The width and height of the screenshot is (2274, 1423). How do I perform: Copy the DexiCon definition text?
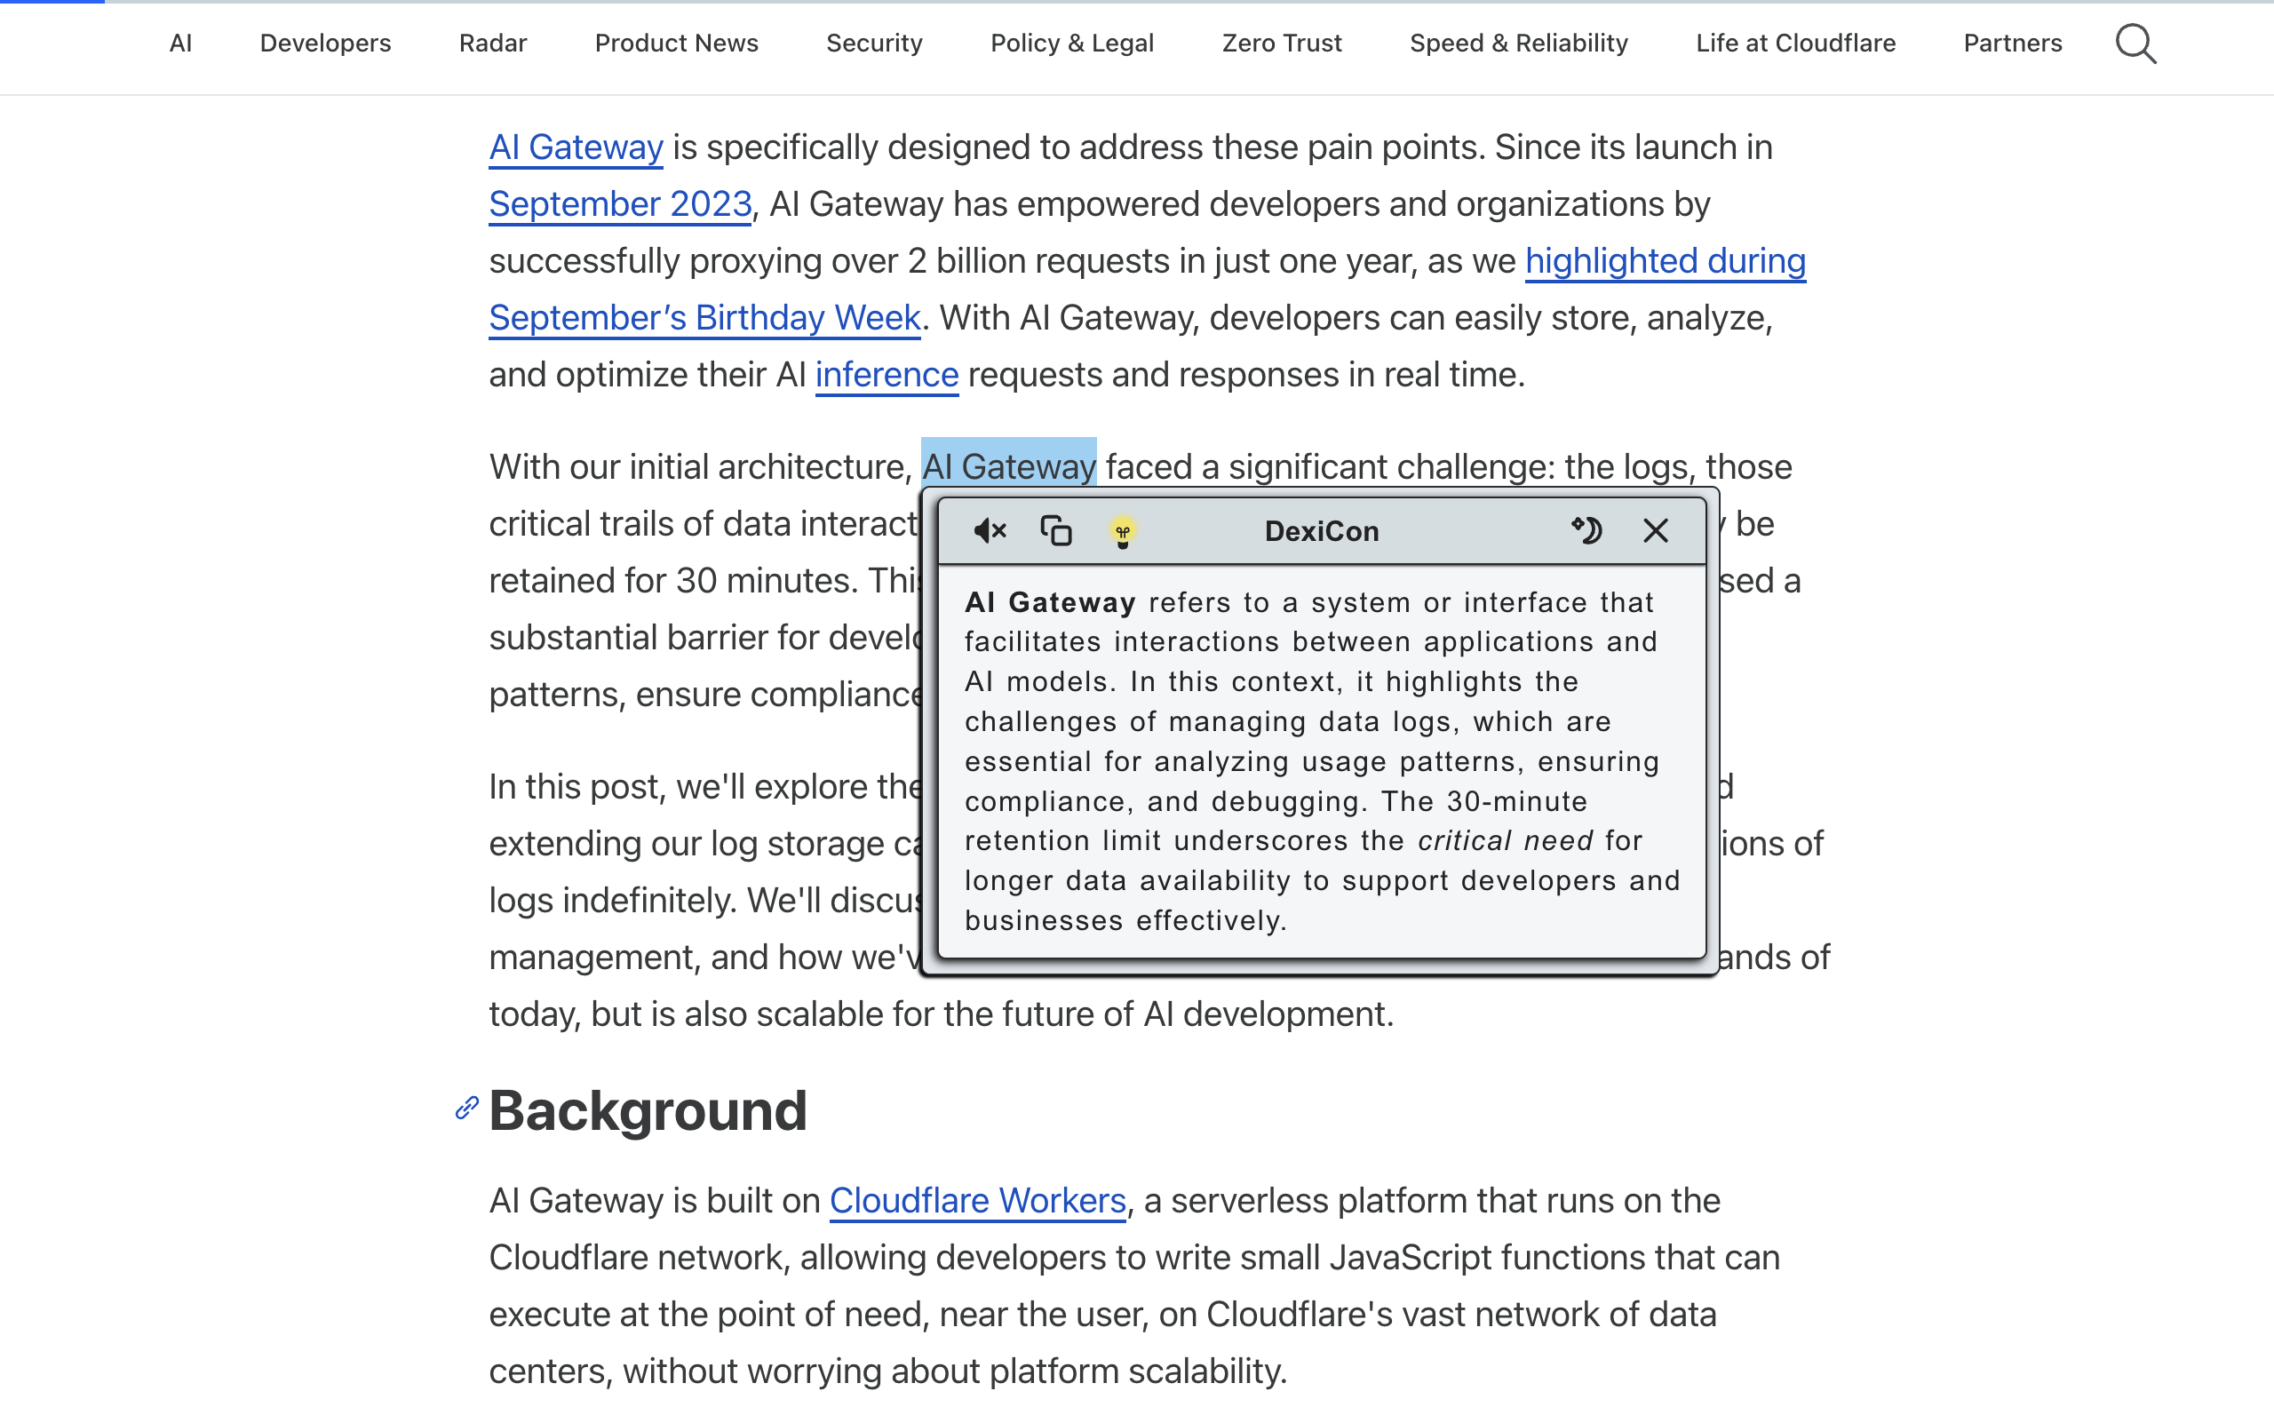click(x=1056, y=531)
